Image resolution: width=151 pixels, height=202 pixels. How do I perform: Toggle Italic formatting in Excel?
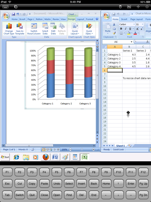coord(125,29)
